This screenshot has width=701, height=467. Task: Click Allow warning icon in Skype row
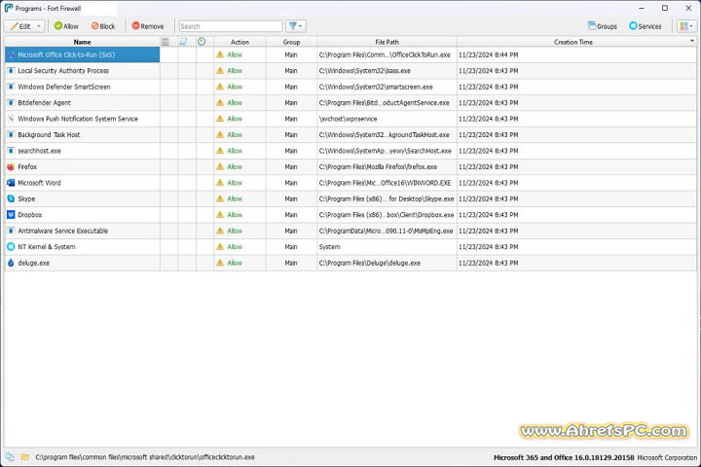220,198
